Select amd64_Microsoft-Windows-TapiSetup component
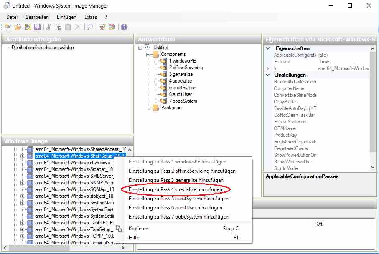379x254 pixels. pos(74,229)
